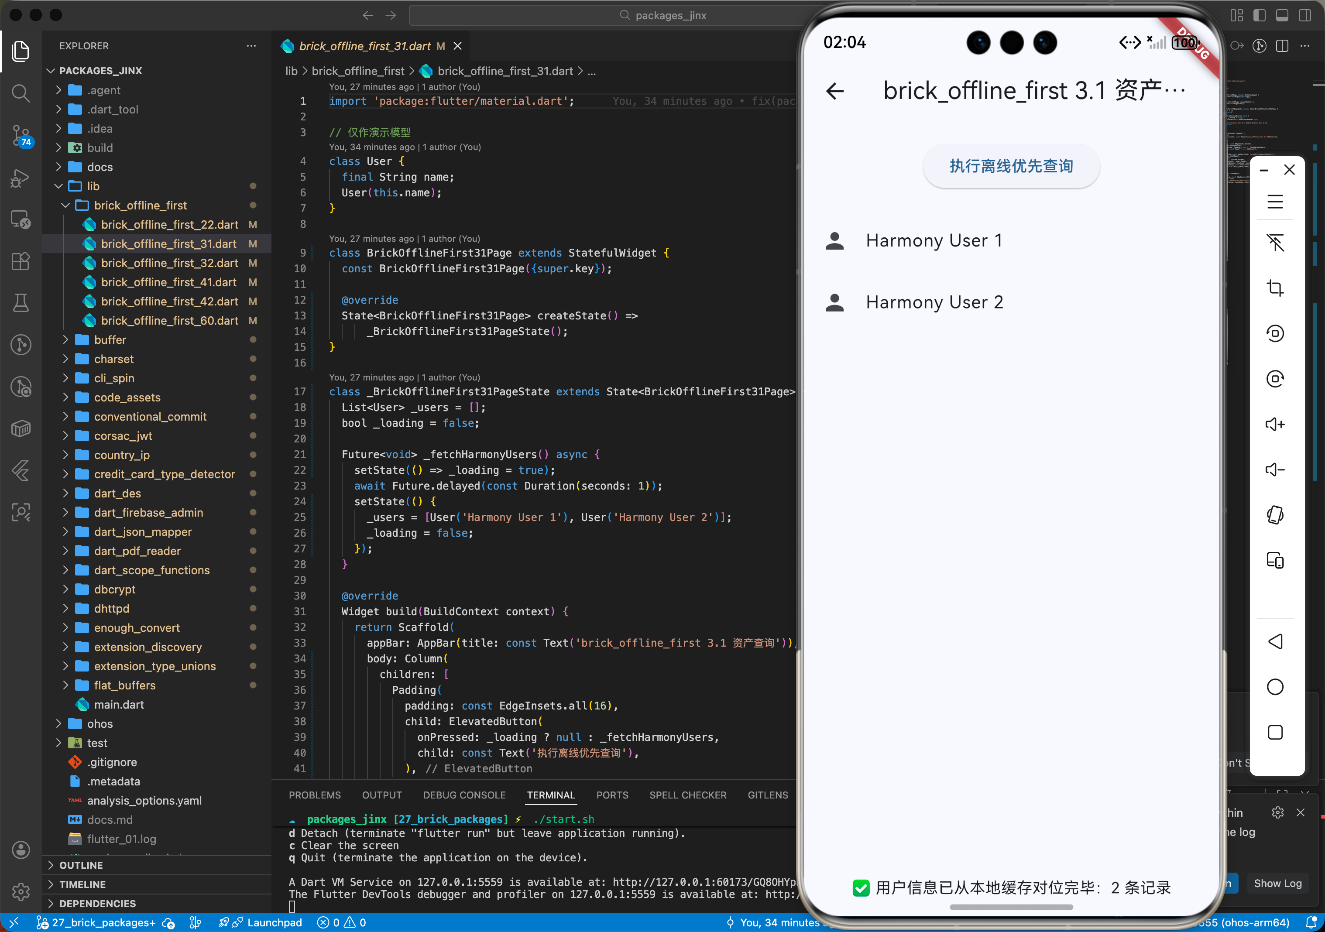The height and width of the screenshot is (932, 1325).
Task: Open the Search view in activity bar
Action: [x=21, y=93]
